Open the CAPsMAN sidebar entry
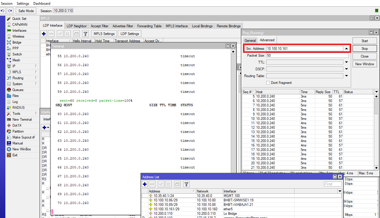 [x=20, y=25]
